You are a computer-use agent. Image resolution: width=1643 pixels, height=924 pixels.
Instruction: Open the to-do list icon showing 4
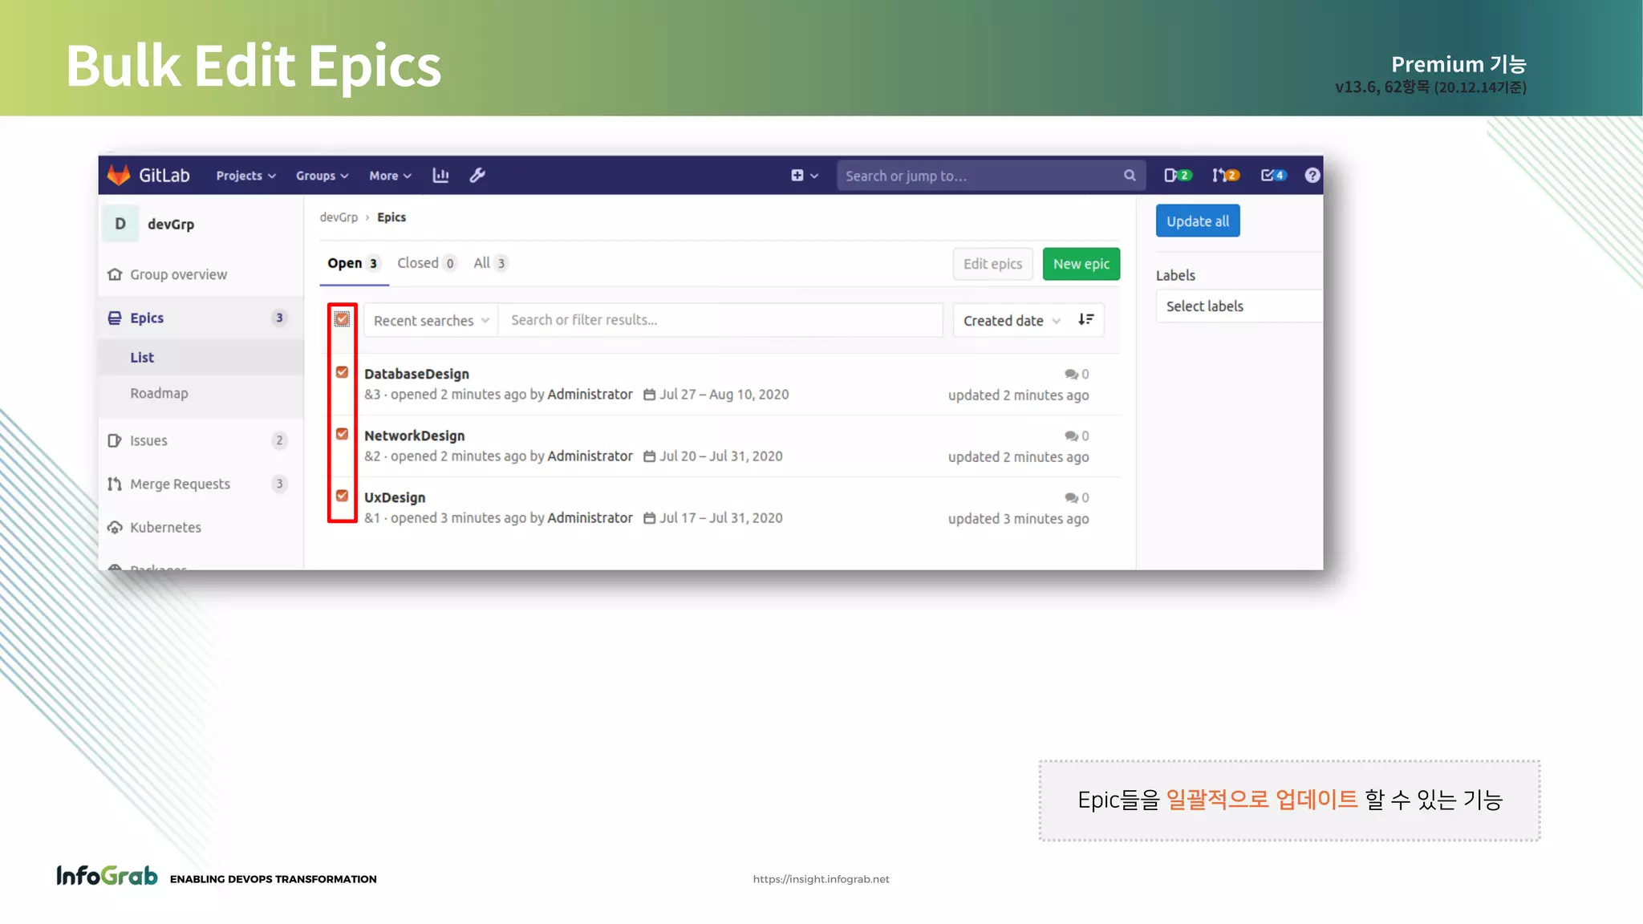pos(1273,176)
